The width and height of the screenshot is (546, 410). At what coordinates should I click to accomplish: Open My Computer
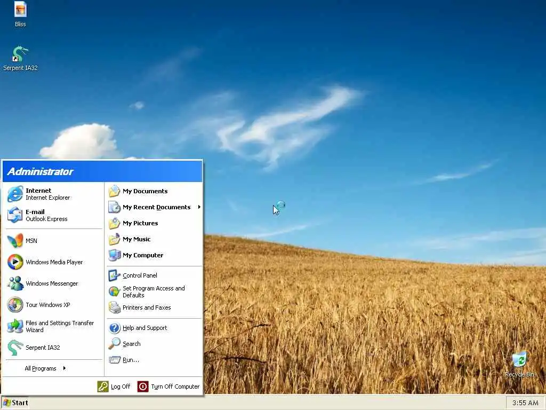coord(154,255)
